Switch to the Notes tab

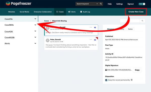click(x=130, y=29)
